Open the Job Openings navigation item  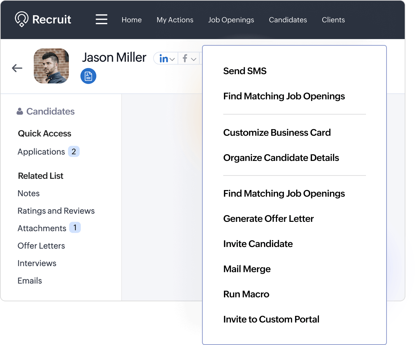tap(231, 20)
